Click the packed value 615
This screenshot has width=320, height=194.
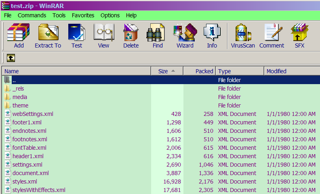(208, 148)
